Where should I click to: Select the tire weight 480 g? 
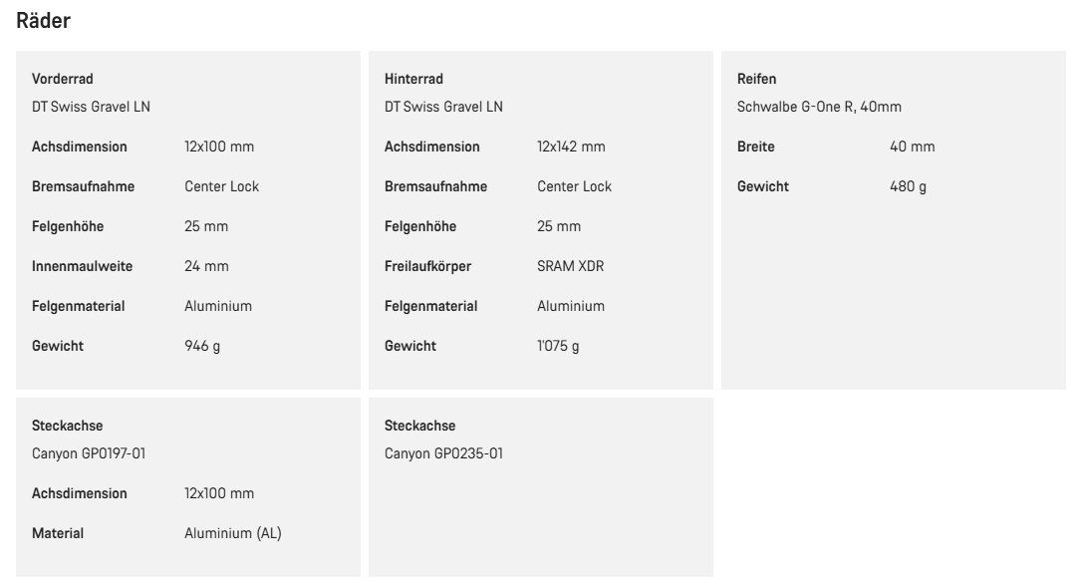click(x=908, y=186)
